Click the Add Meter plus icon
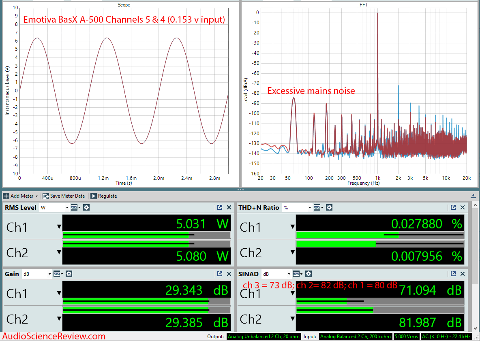This screenshot has height=341, width=480. tap(6, 196)
